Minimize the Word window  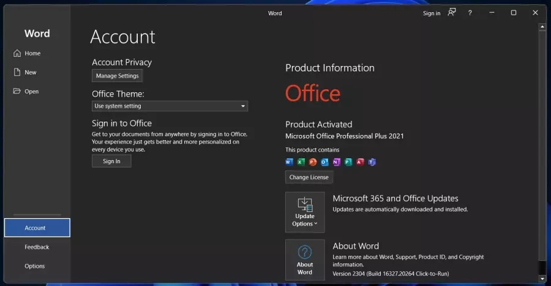[x=492, y=13]
